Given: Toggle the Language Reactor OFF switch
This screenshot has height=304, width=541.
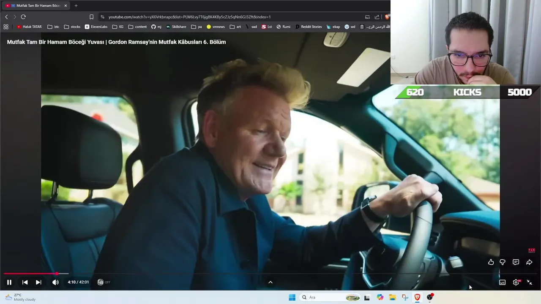Looking at the screenshot, I should pos(104,282).
